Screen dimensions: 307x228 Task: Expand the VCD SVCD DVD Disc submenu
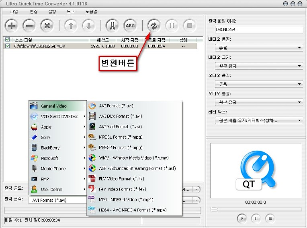point(57,116)
